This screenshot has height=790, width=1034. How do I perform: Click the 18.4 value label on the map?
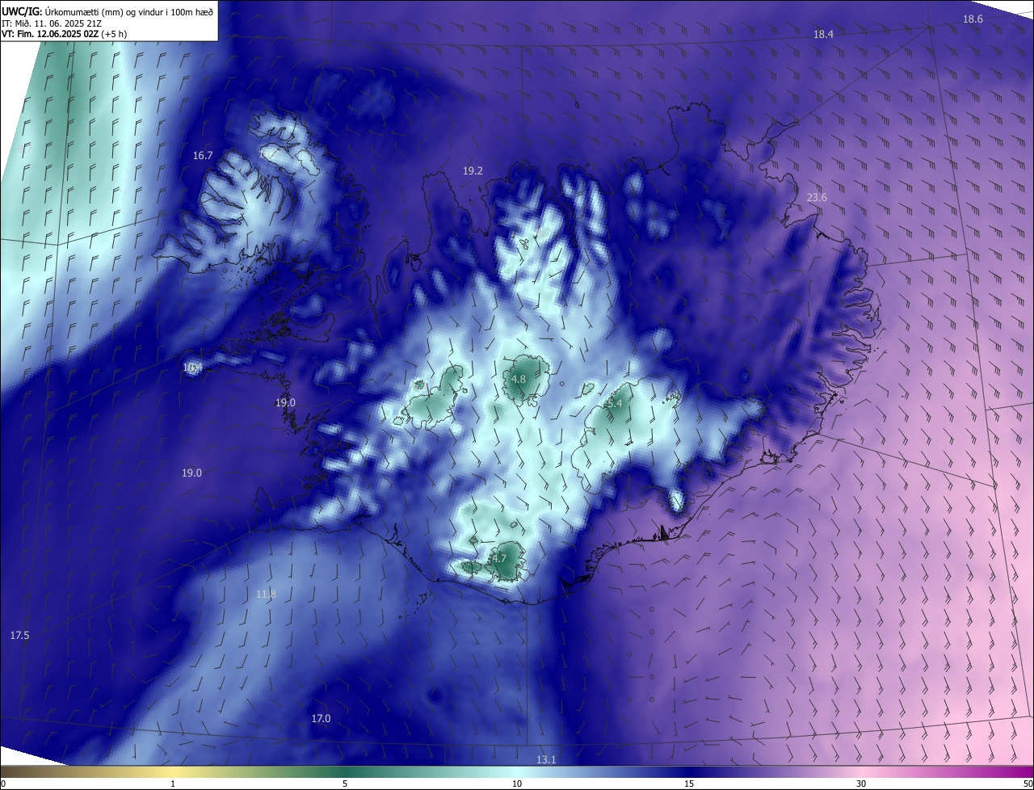823,34
